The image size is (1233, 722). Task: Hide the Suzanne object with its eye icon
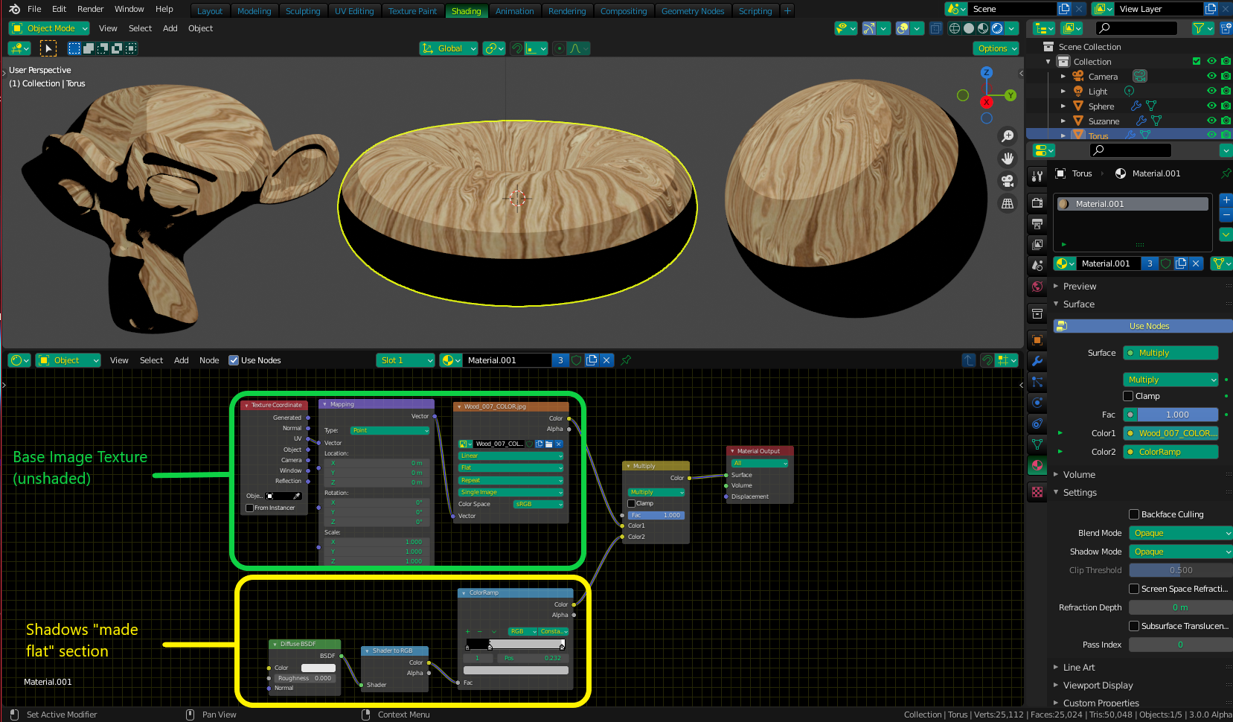point(1211,121)
